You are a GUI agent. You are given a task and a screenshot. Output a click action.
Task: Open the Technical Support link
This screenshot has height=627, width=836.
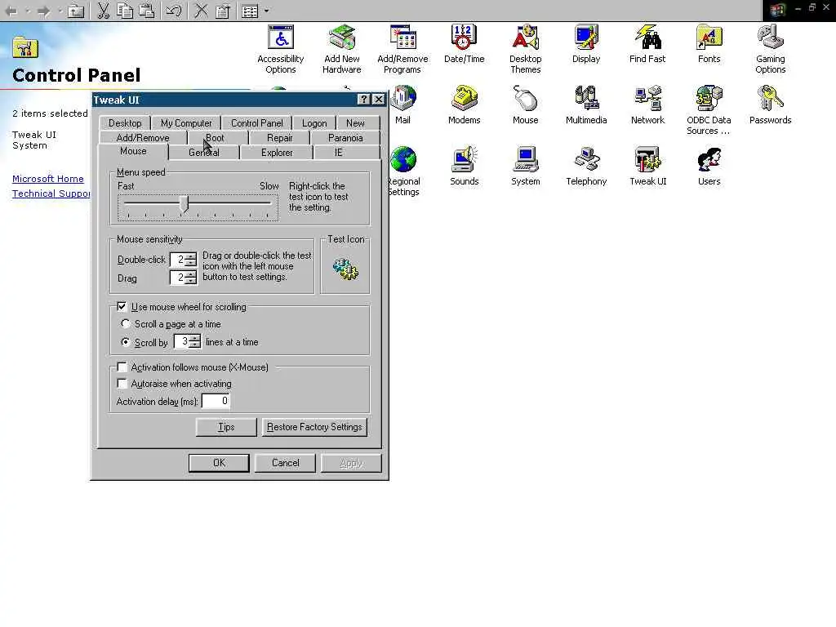point(51,193)
